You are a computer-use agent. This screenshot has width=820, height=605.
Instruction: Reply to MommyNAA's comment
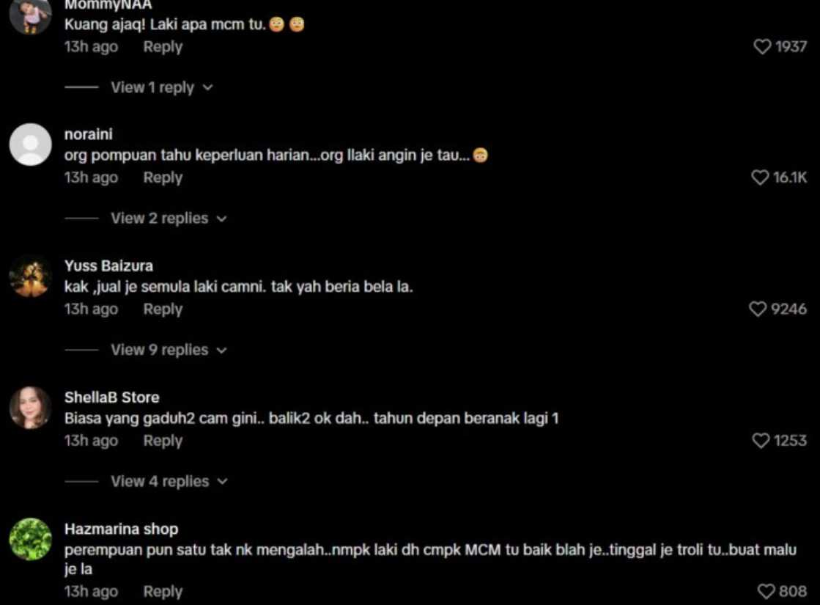[x=163, y=47]
